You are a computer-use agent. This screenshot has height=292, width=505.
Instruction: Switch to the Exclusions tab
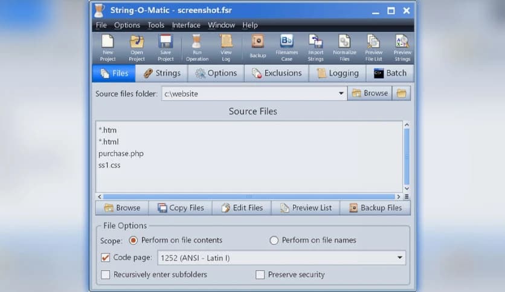[276, 73]
